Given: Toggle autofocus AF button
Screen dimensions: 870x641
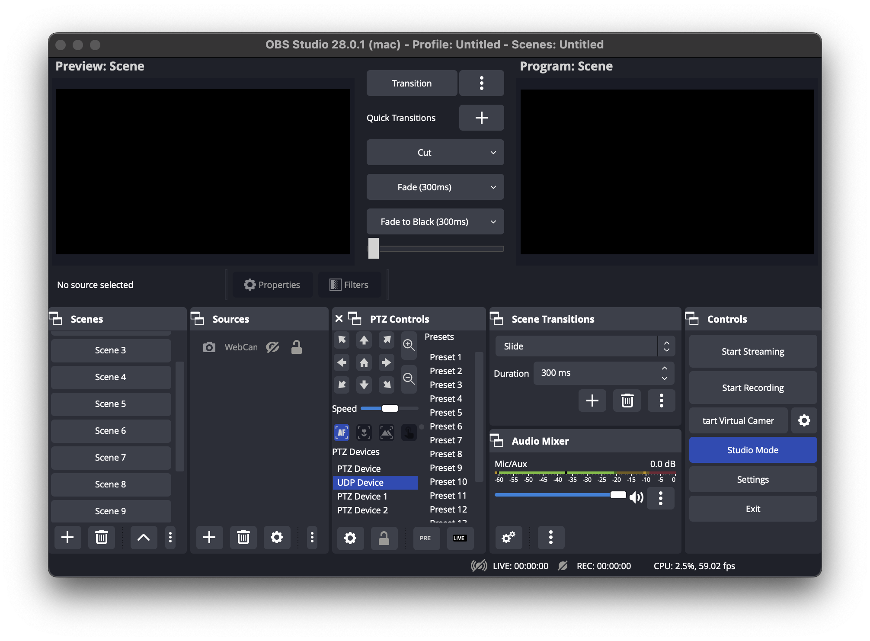Looking at the screenshot, I should [x=342, y=432].
